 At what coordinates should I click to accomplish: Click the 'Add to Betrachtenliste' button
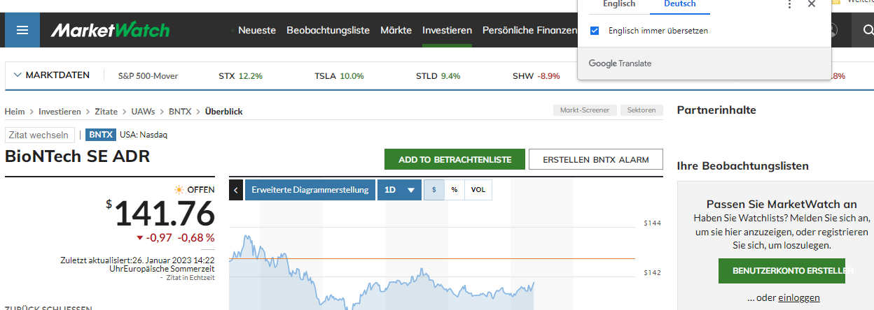tap(454, 159)
